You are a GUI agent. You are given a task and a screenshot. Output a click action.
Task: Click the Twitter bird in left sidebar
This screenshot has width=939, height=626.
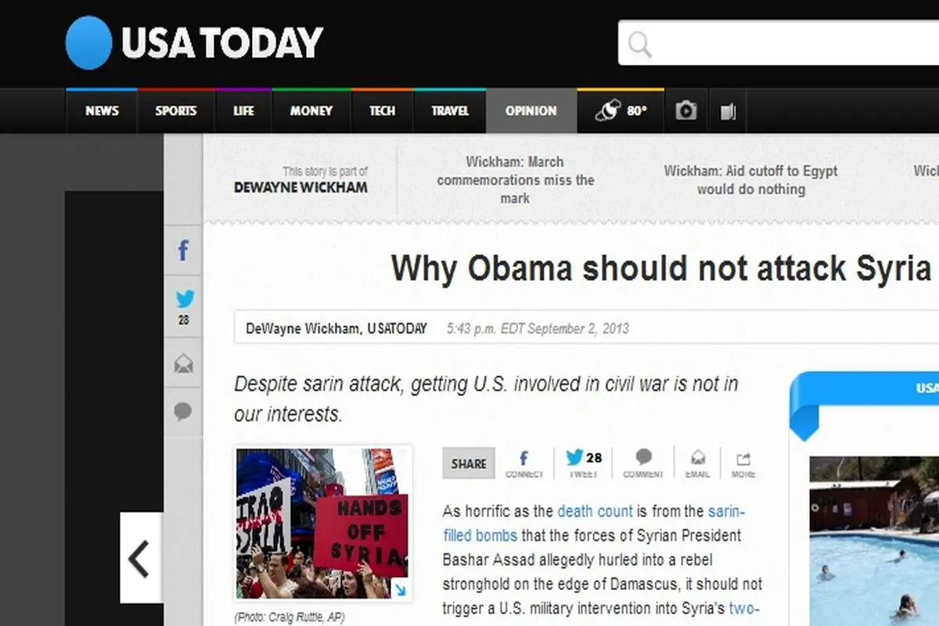184,300
